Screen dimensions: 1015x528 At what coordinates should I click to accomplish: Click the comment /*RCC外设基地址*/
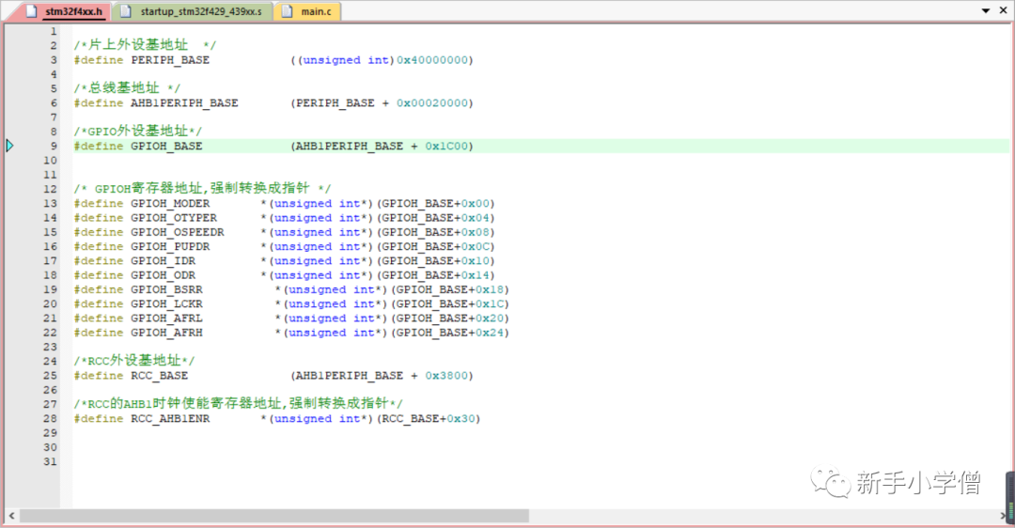tap(134, 361)
